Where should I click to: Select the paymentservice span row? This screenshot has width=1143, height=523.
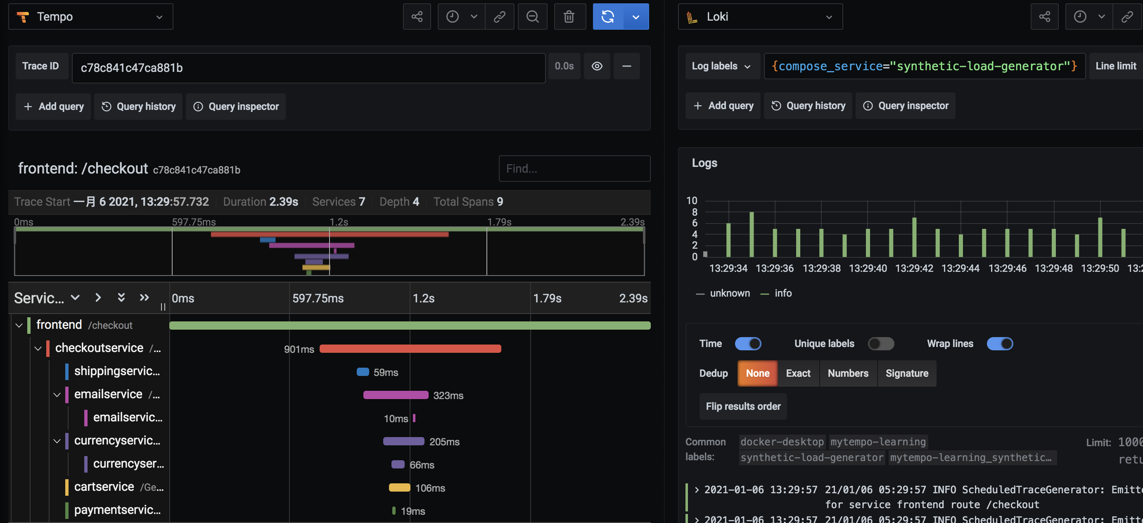[x=117, y=510]
